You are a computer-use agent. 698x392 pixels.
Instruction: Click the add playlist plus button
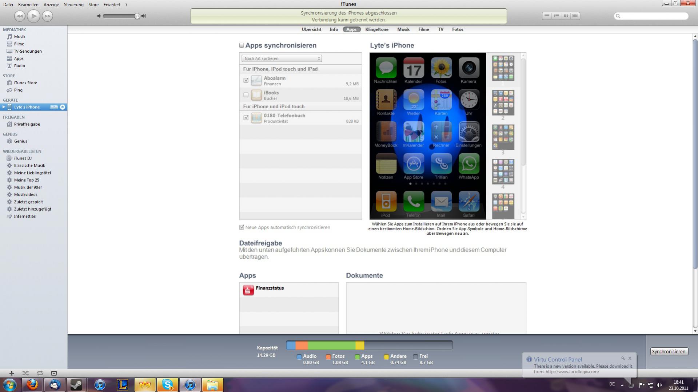(x=12, y=373)
